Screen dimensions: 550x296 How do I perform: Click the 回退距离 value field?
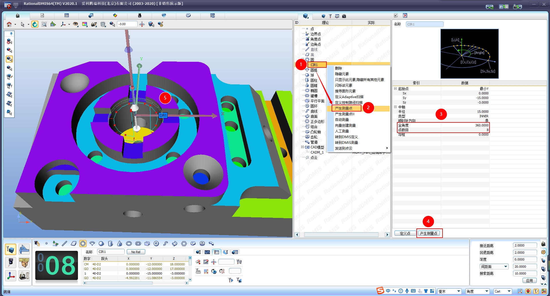[x=525, y=253]
